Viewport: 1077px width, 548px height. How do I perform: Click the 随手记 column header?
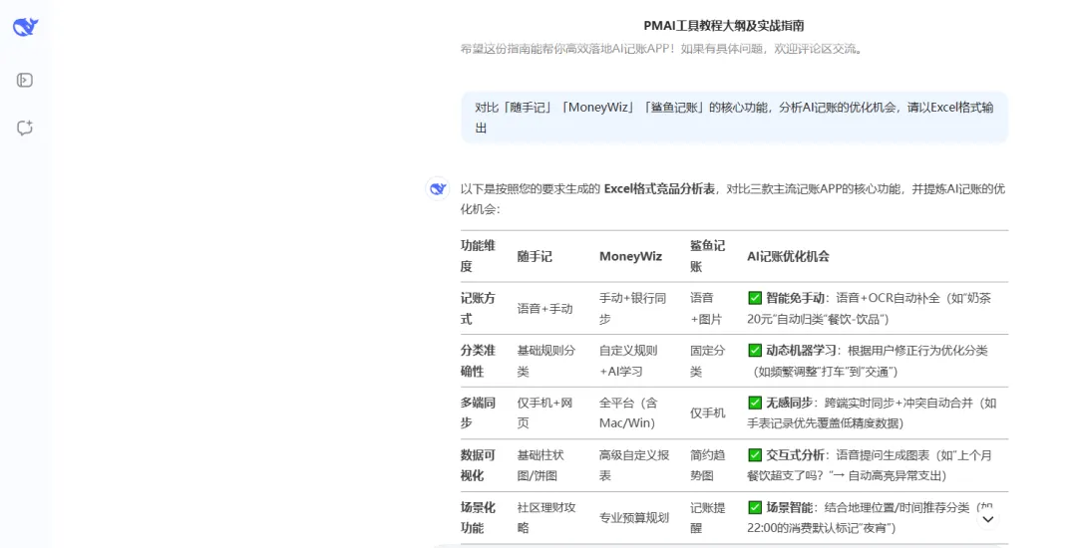(x=535, y=256)
